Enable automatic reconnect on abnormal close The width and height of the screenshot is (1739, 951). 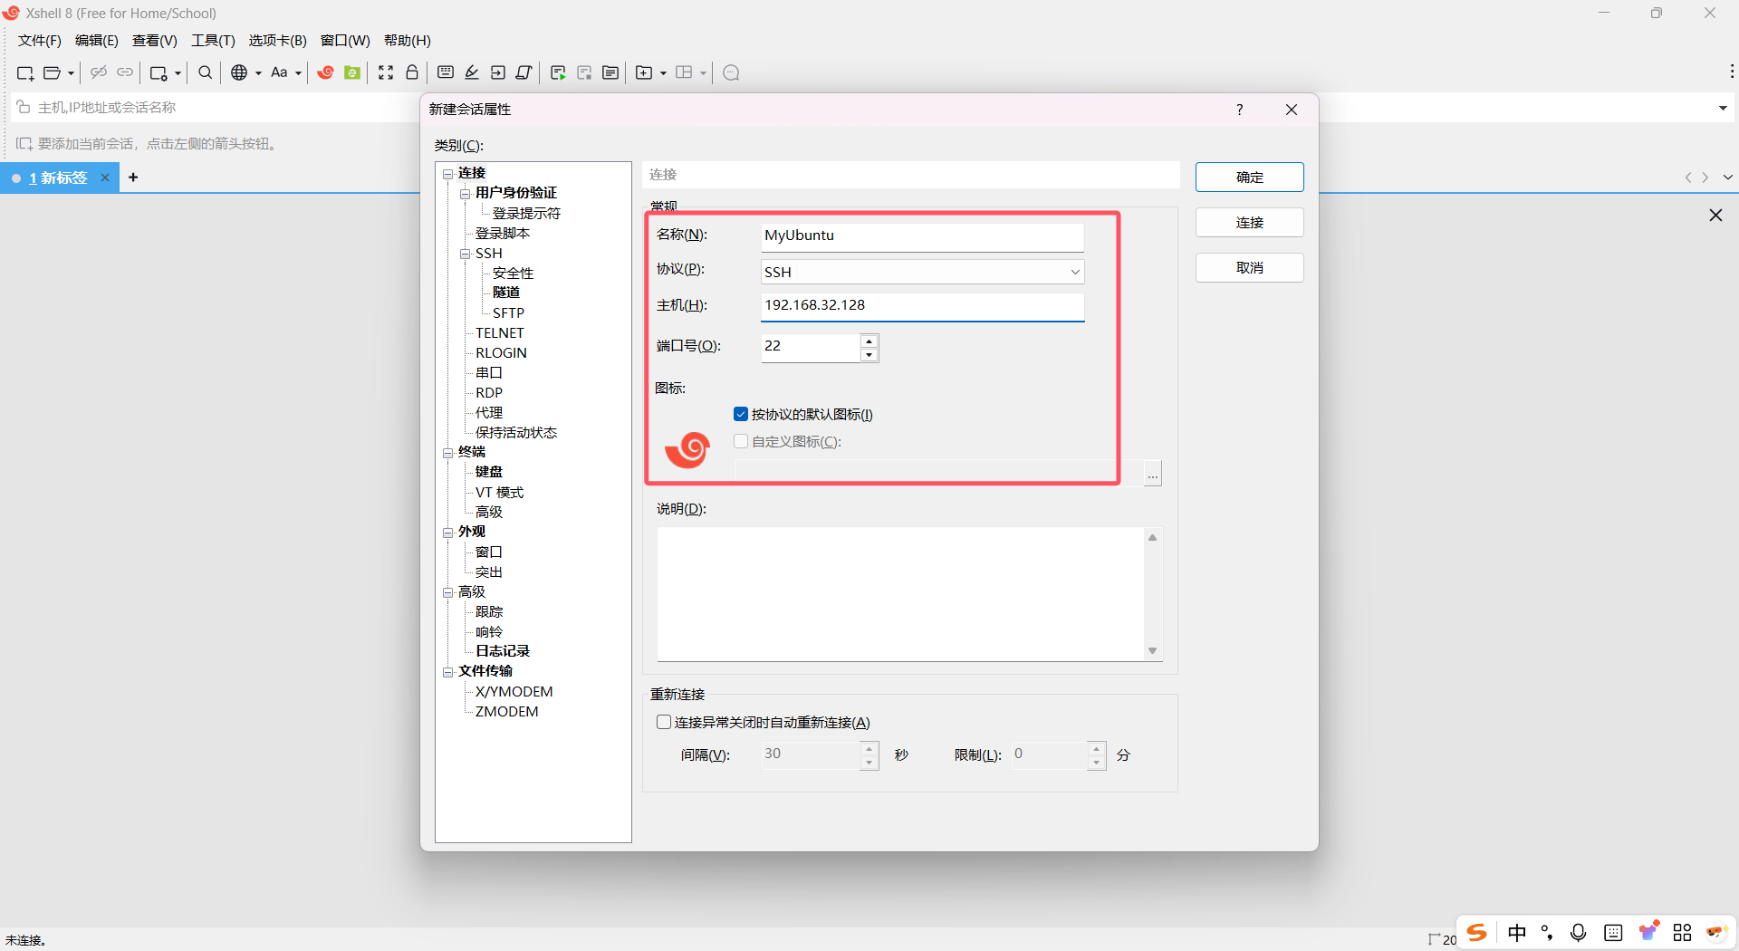(x=664, y=722)
